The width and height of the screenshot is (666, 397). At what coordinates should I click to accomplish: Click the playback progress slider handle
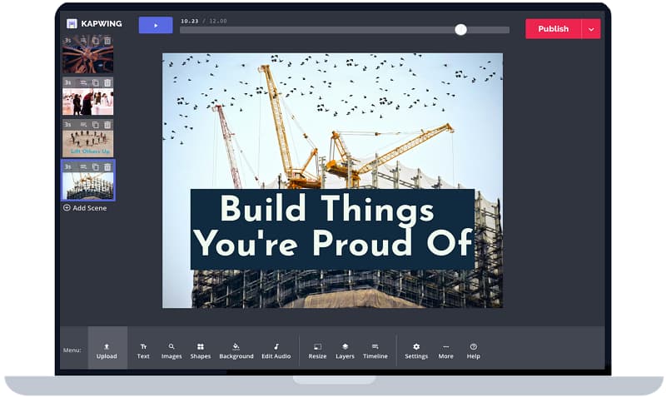coord(461,29)
